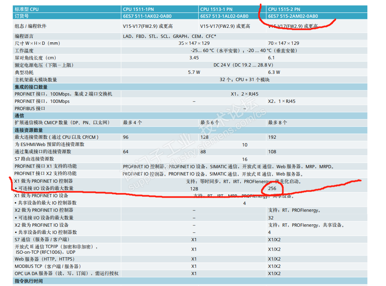Click the "X2 做为 PROFINET IO 设备" label
This screenshot has width=386, height=286.
pos(42,225)
